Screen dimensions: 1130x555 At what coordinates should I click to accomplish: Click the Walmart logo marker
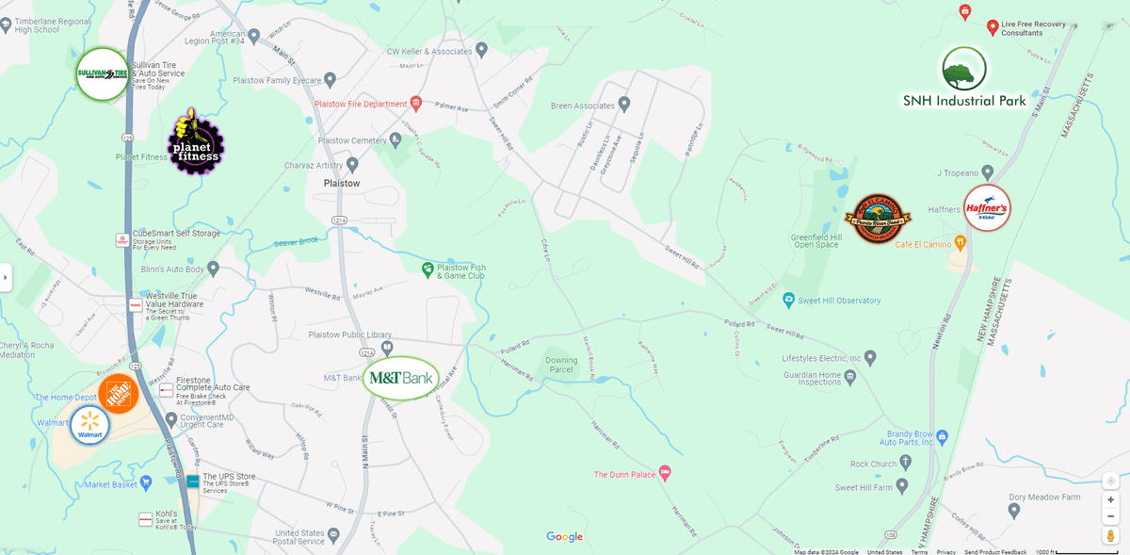(x=89, y=425)
